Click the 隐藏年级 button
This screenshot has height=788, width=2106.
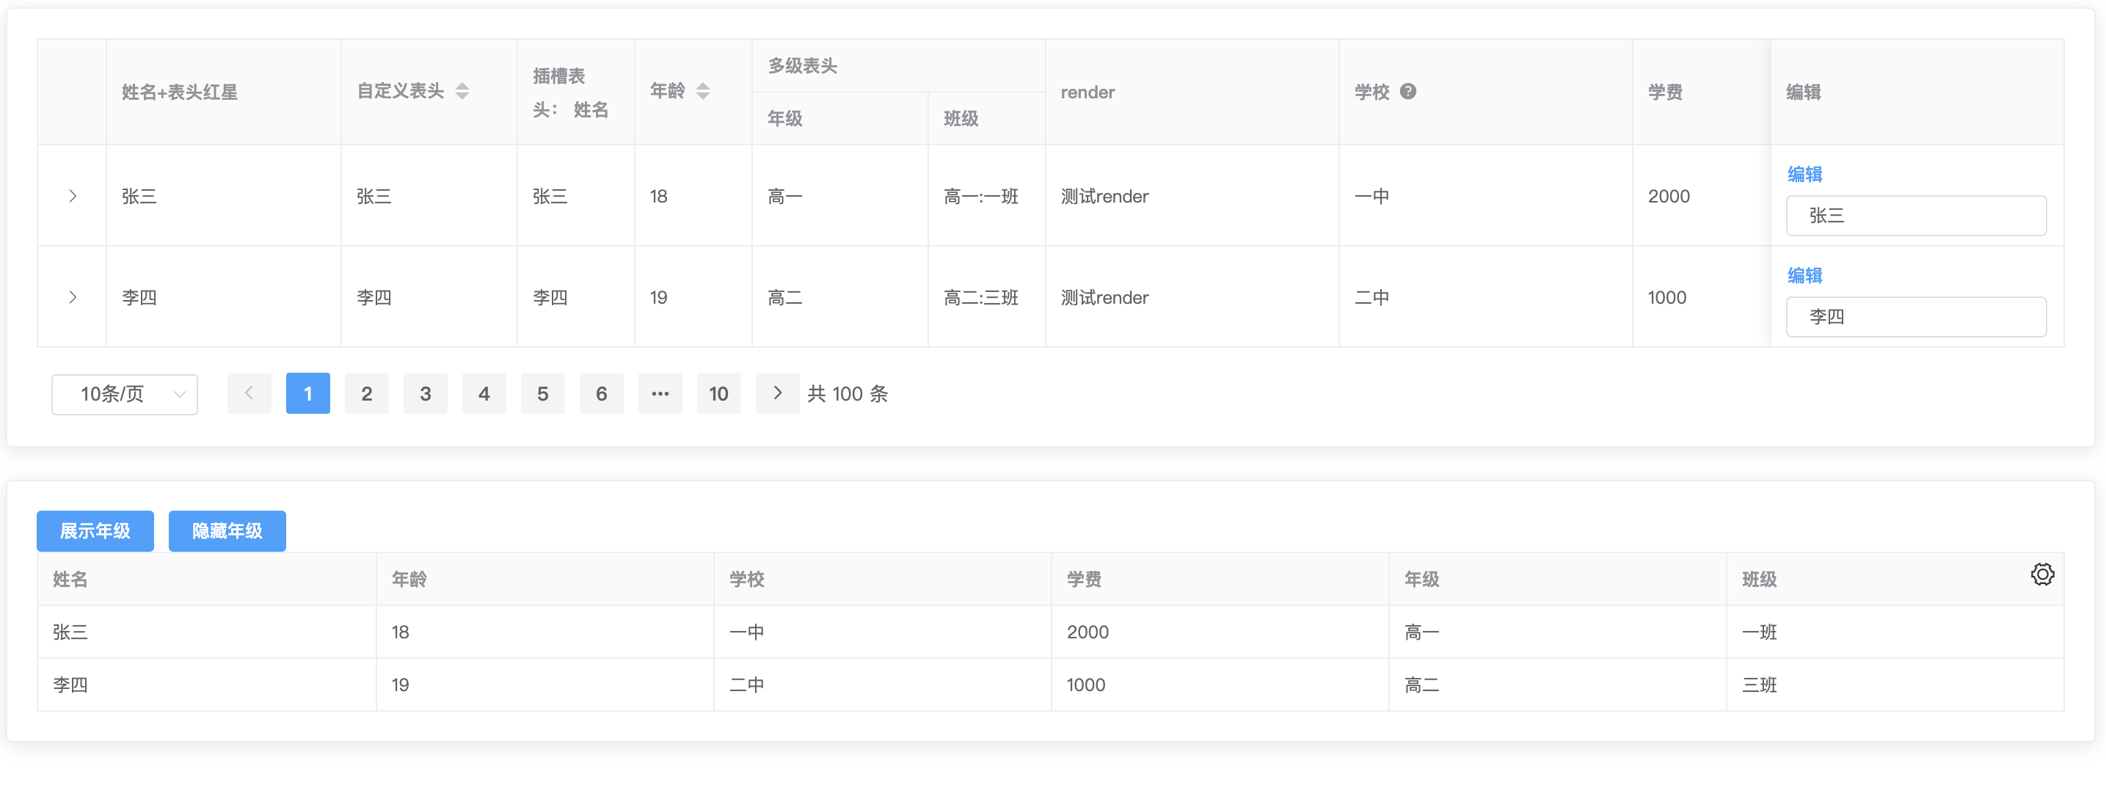227,531
